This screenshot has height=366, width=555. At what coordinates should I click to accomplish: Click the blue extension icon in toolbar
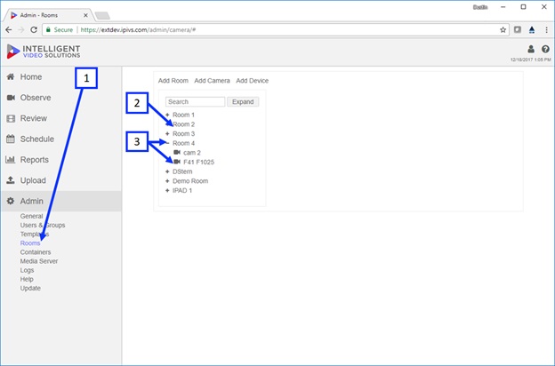pos(532,30)
